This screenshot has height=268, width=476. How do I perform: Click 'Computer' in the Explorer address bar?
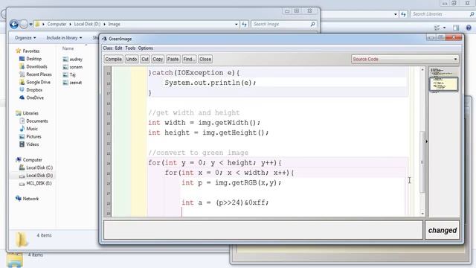tap(57, 24)
